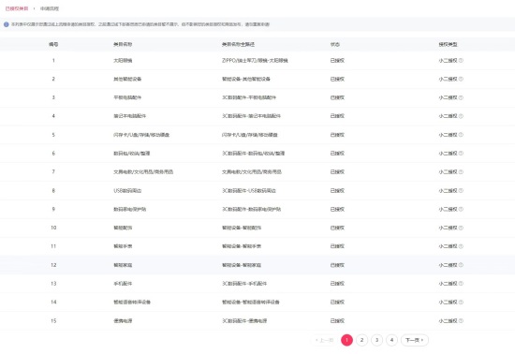Image resolution: width=515 pixels, height=354 pixels.
Task: Click the 下一页 next page button
Action: pos(415,340)
